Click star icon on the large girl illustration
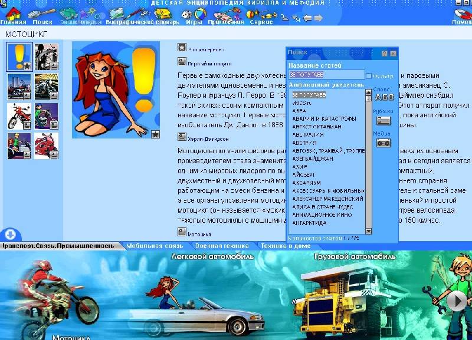 click(x=155, y=134)
